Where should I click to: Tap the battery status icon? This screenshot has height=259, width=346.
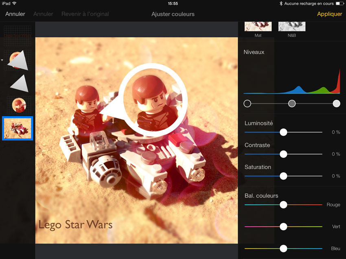340,4
